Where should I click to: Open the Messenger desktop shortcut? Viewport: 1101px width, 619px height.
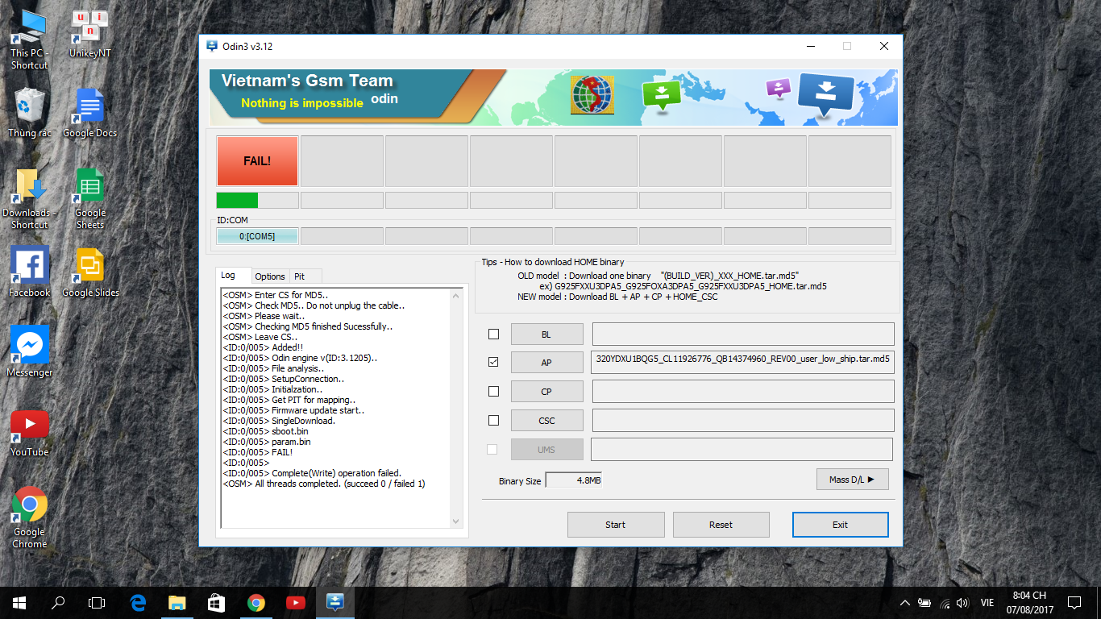(30, 350)
